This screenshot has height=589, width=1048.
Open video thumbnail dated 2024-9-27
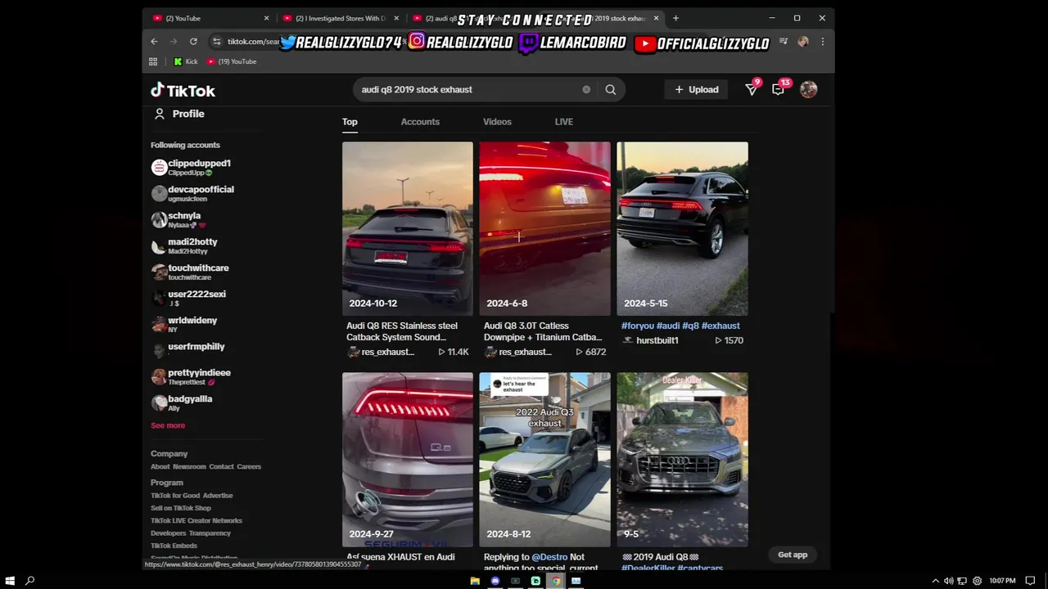pos(408,460)
